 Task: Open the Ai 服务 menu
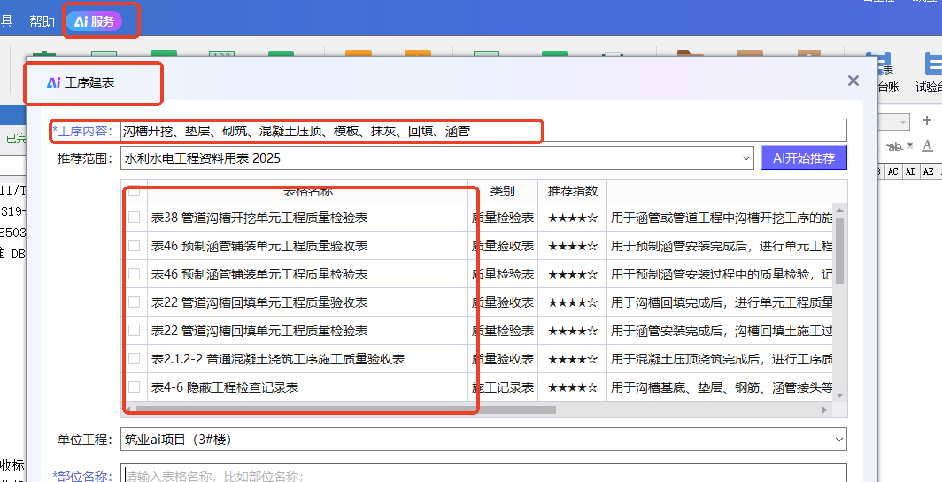click(95, 21)
